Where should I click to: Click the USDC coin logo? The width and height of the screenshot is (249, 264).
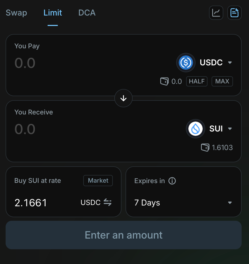[186, 63]
